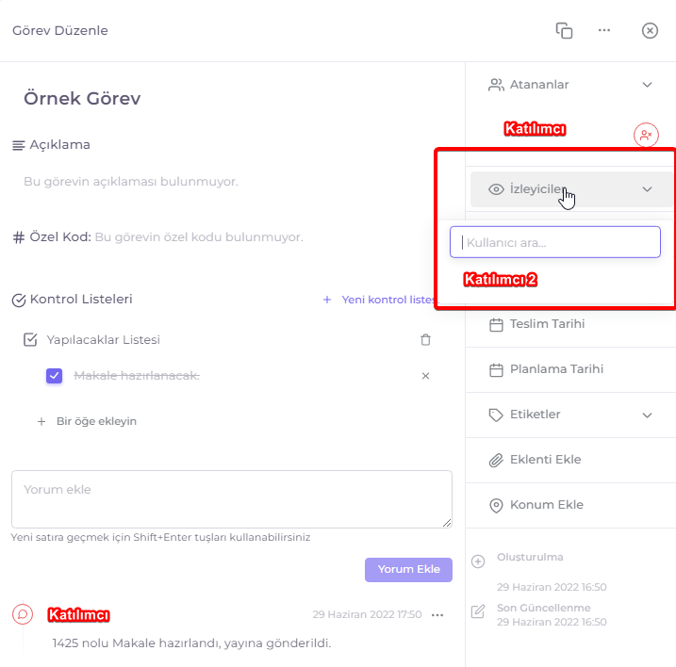Click the Konum Ekle location pin icon
This screenshot has height=667, width=676.
coord(496,505)
